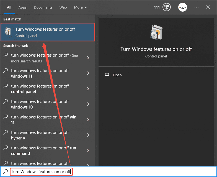Open the best match Turn Windows features result
217x177 pixels.
tap(48, 32)
